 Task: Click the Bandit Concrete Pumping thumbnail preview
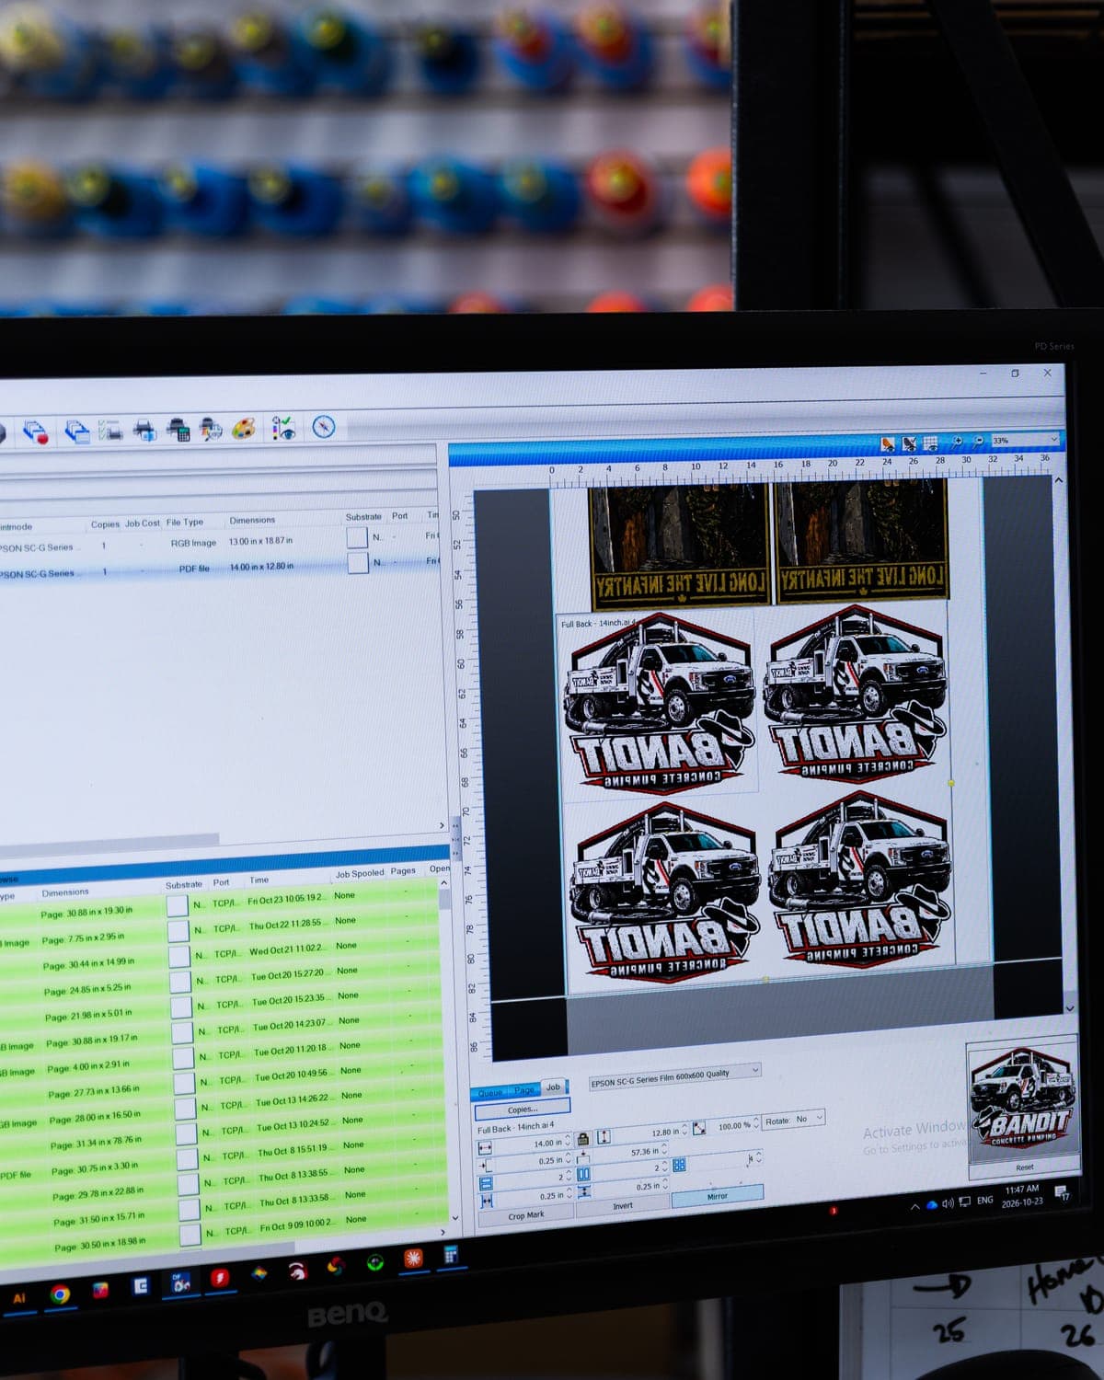pos(1024,1099)
